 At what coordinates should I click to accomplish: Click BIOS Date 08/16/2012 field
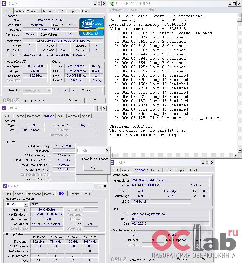click(170, 223)
